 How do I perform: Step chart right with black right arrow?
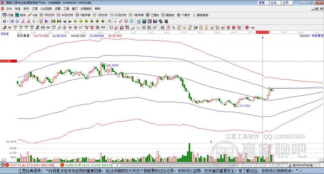[x=70, y=21]
